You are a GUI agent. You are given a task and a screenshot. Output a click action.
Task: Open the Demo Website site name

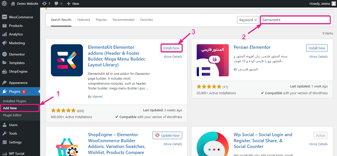[28, 4]
